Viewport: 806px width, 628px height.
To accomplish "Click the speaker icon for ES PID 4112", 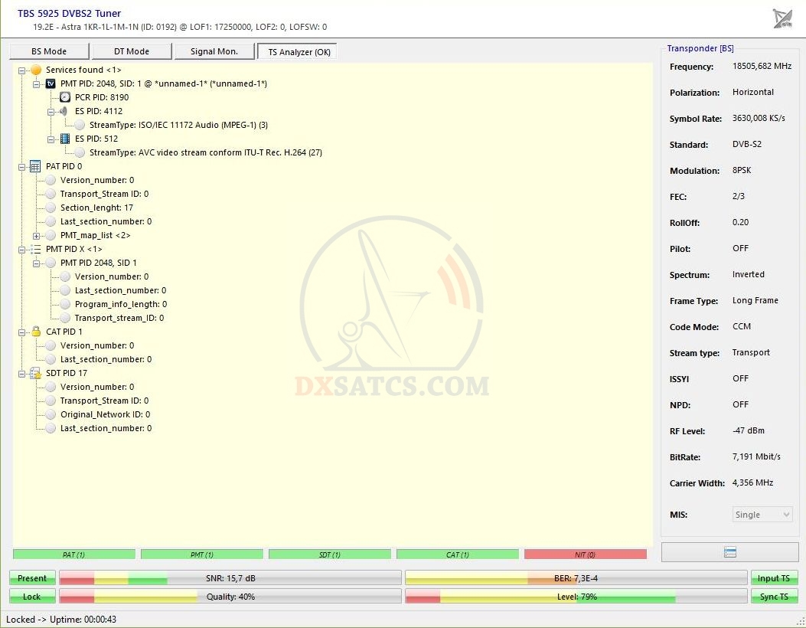I will (x=65, y=111).
